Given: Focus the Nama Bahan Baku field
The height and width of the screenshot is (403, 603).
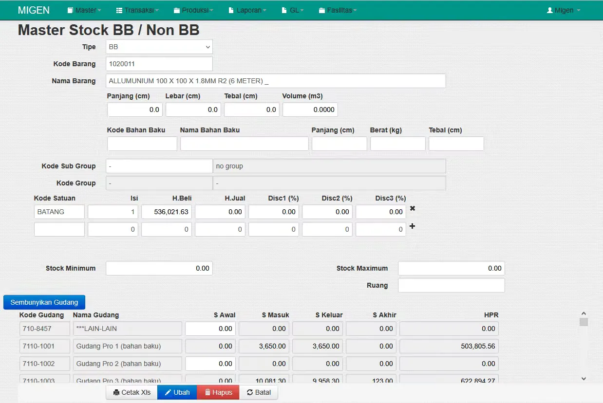Looking at the screenshot, I should point(245,144).
